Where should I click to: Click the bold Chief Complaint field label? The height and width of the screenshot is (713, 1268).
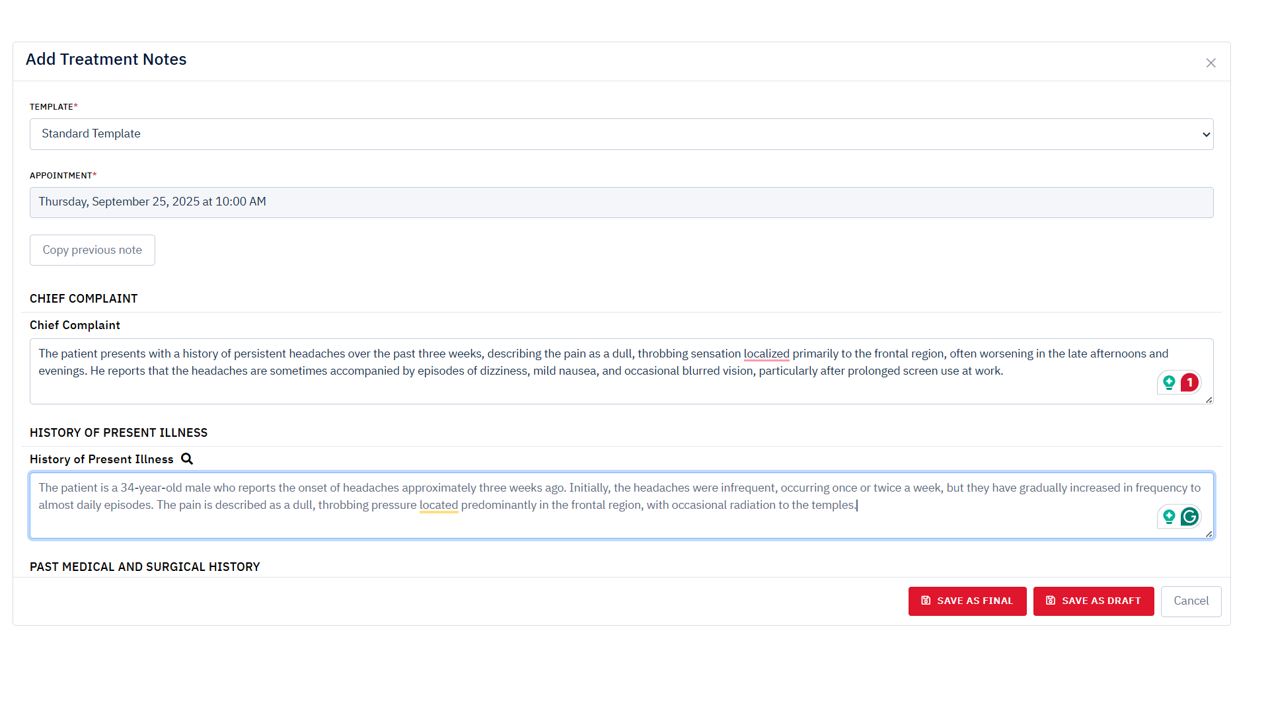tap(75, 325)
